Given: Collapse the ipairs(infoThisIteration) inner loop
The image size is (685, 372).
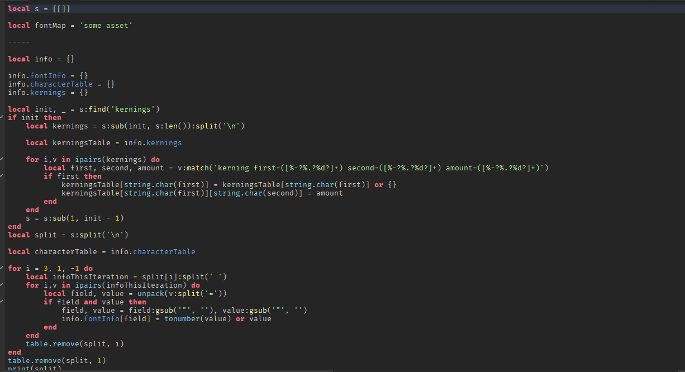Looking at the screenshot, I should 3,285.
